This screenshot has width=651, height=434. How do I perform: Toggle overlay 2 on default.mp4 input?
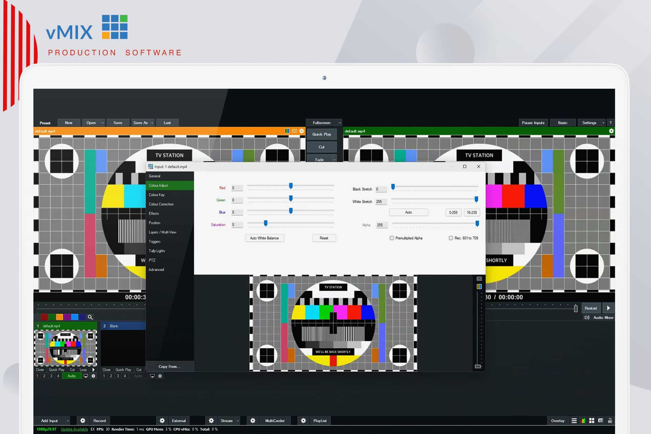[x=44, y=376]
